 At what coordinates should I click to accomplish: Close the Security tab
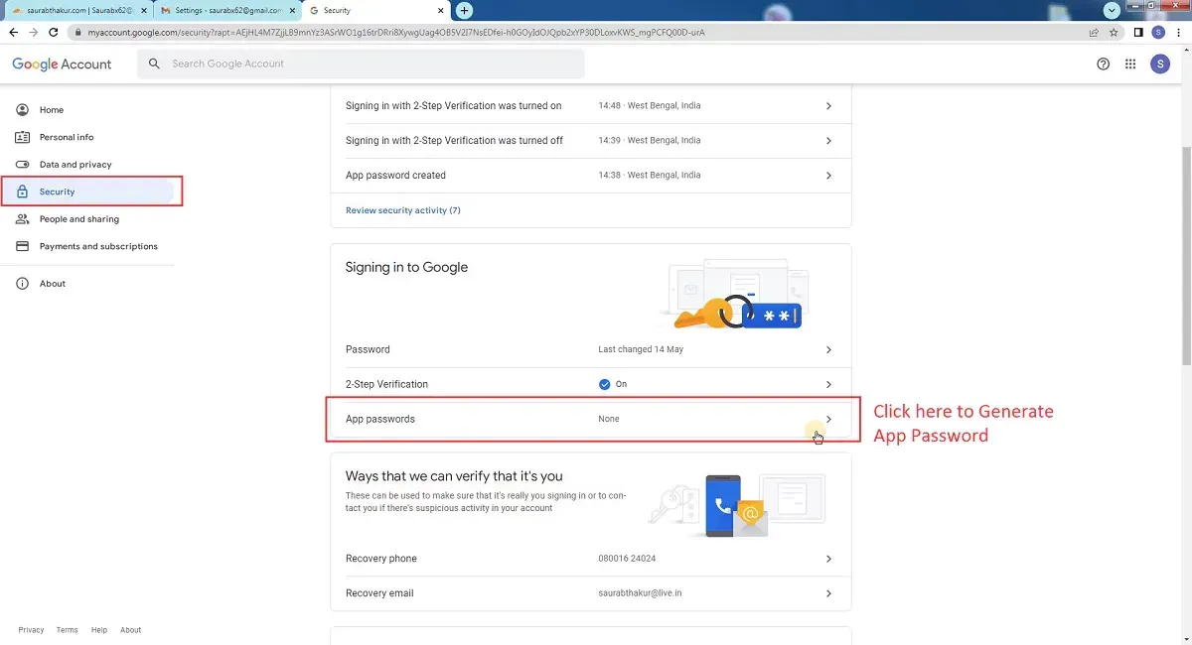tap(439, 10)
